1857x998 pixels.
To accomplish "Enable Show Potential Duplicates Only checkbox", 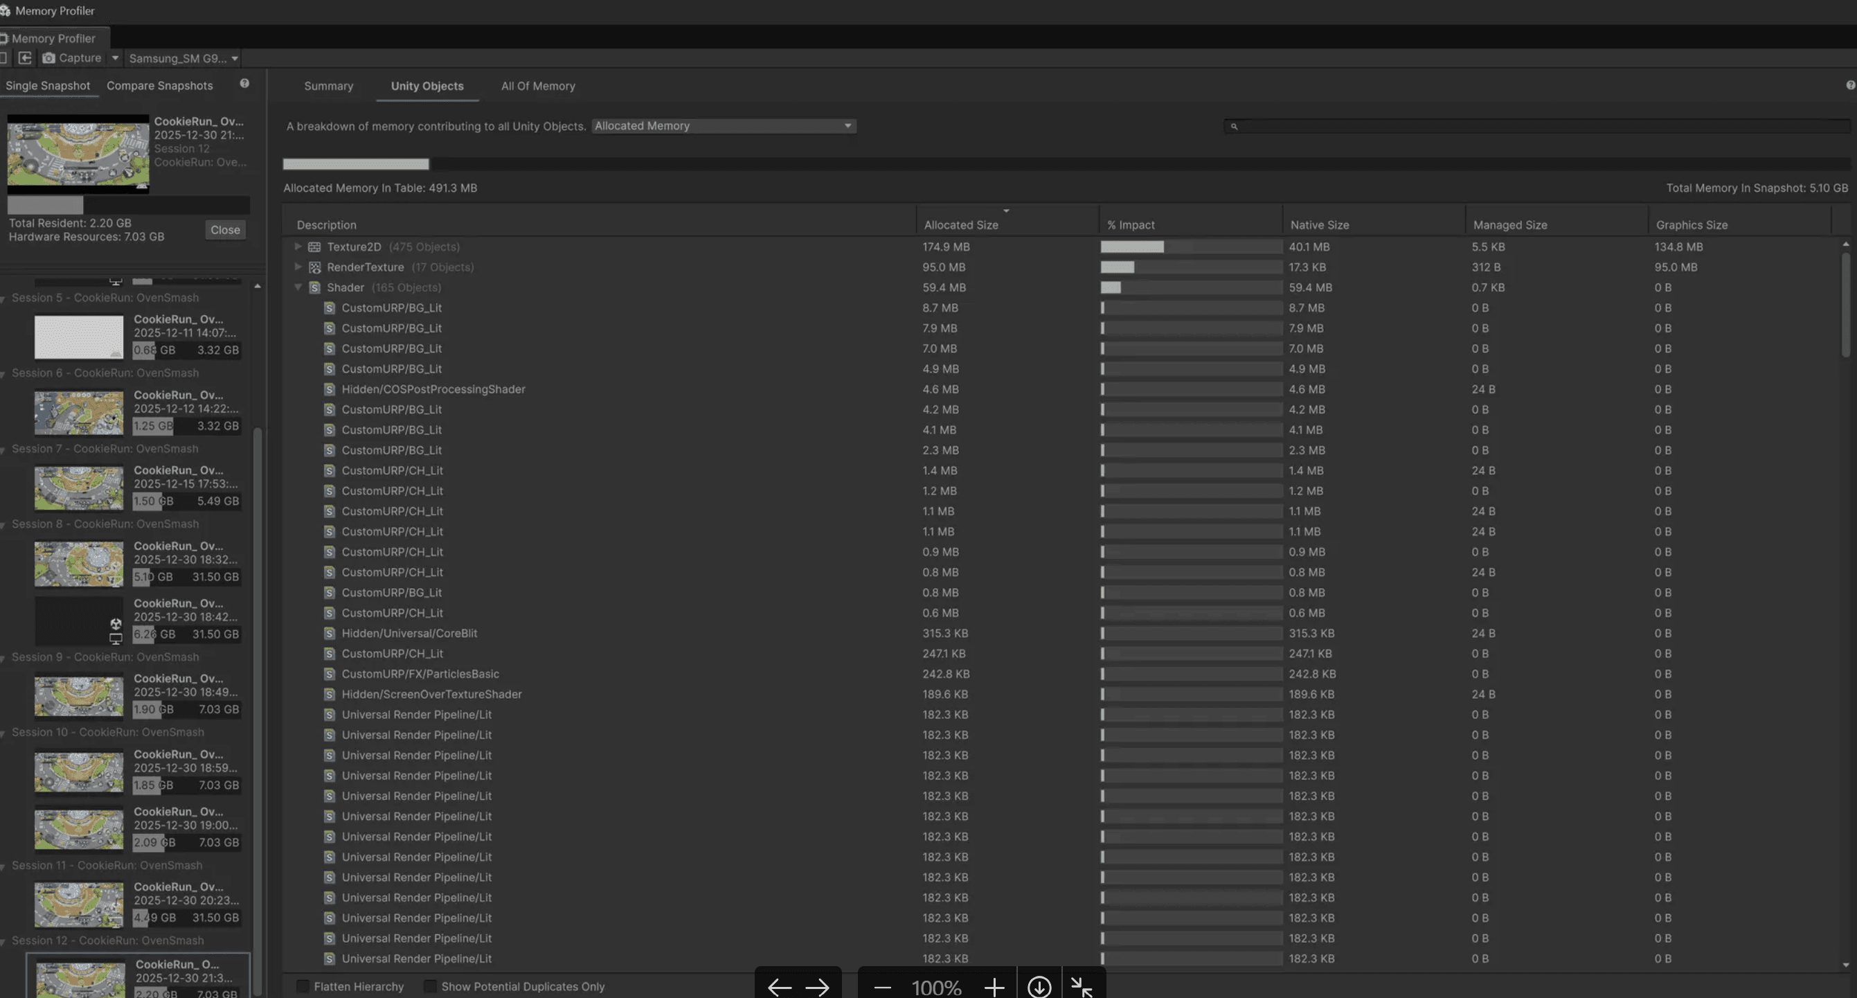I will coord(430,986).
